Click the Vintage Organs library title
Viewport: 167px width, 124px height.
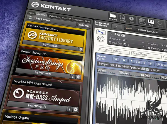17,117
